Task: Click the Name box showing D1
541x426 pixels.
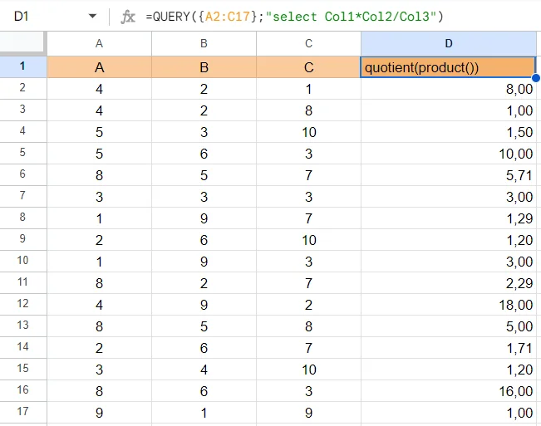Action: [42, 17]
